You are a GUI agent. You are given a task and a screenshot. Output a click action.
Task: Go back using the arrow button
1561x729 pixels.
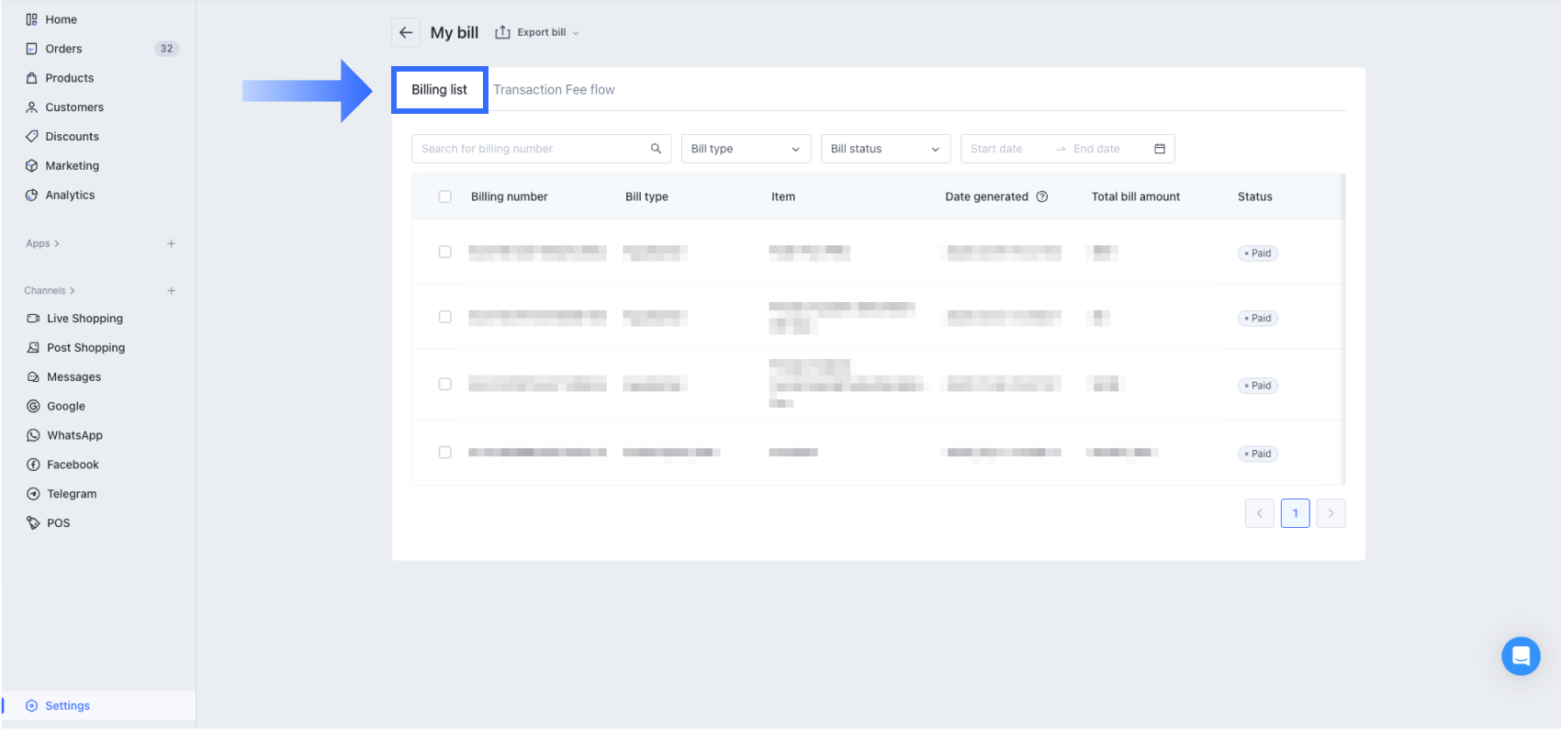click(406, 33)
